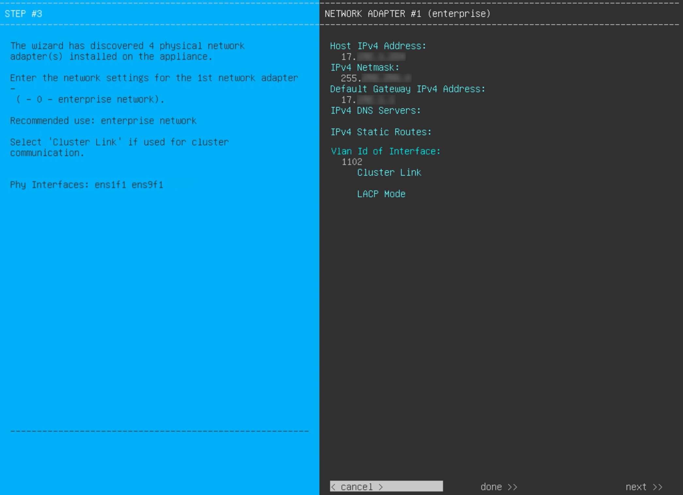The width and height of the screenshot is (683, 495).
Task: Toggle Cluster Link off for this interface
Action: click(389, 172)
